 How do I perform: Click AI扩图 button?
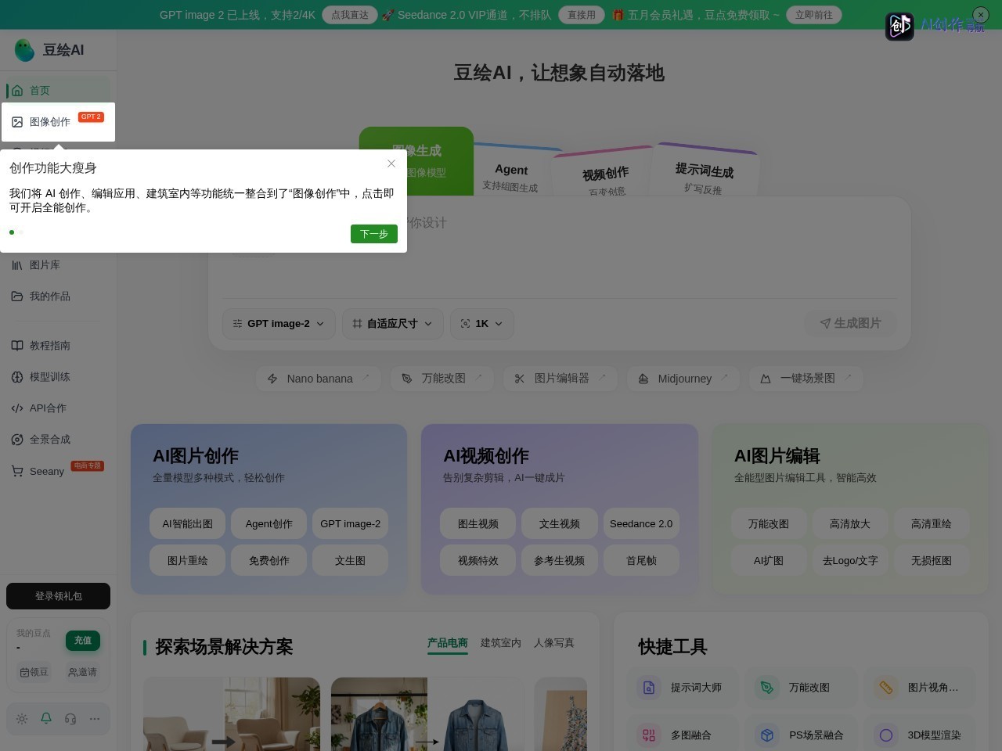769,561
